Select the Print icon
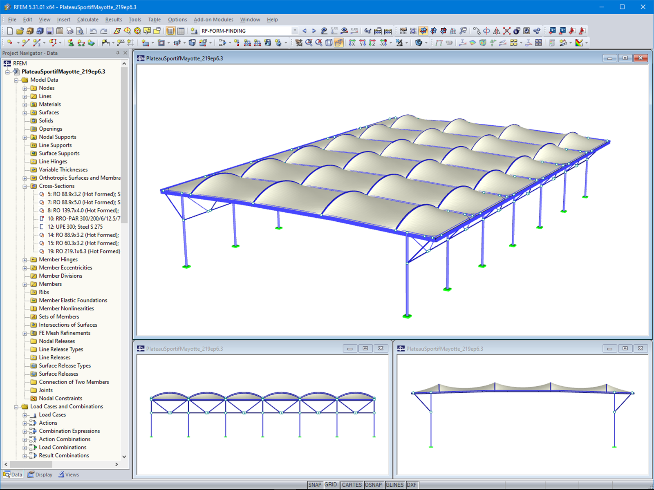This screenshot has height=490, width=654. [70, 31]
